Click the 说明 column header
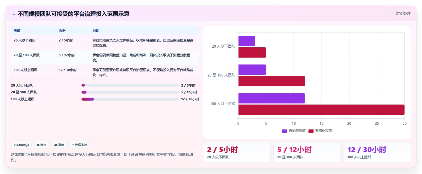422x174 pixels. 96,31
